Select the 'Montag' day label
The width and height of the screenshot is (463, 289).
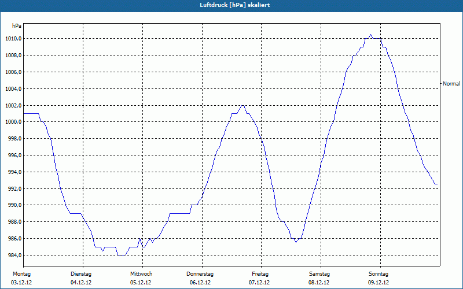click(x=21, y=274)
